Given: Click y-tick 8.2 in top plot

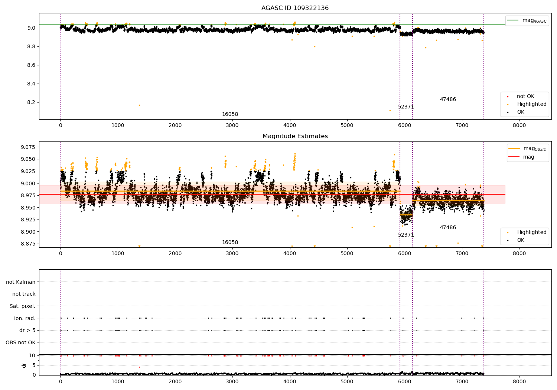Looking at the screenshot, I should 31,103.
